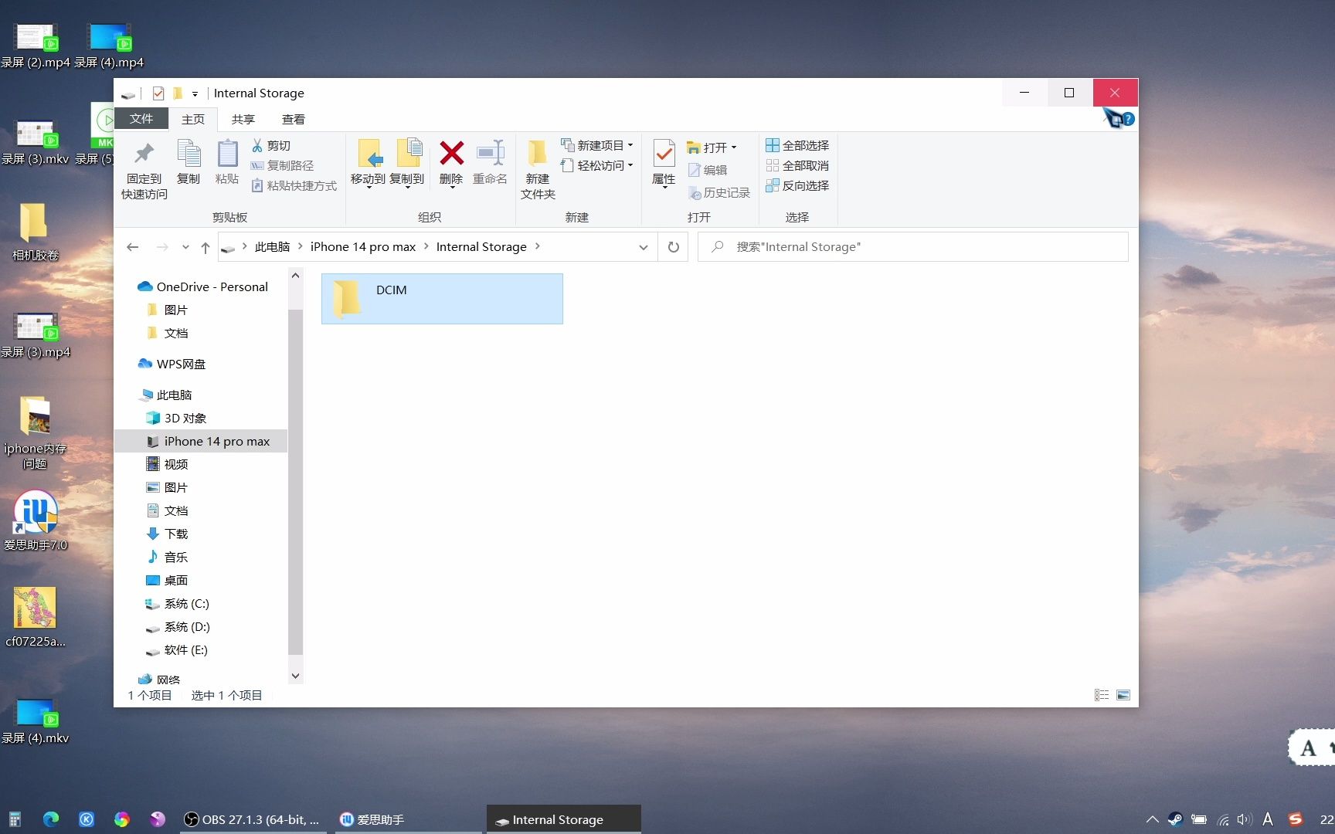Click iPhone 14 pro max breadcrumb

tap(363, 247)
